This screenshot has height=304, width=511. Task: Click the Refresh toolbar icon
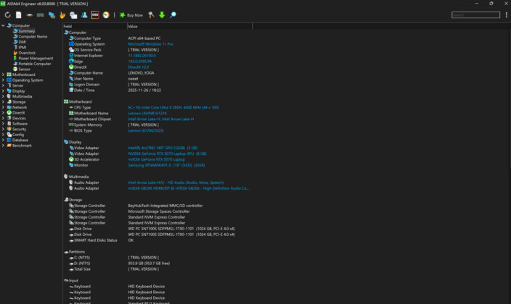tap(7, 15)
